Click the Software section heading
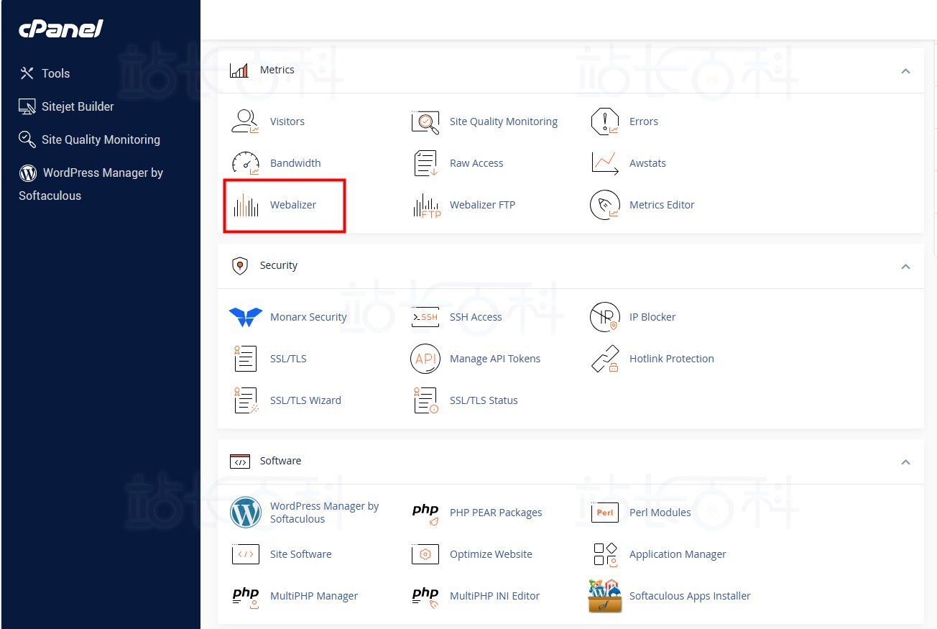 point(280,461)
